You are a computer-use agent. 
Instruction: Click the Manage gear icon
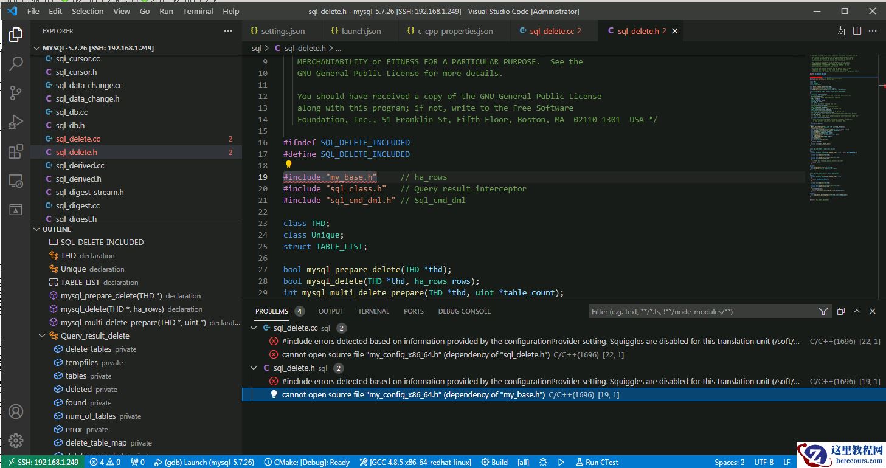(16, 441)
